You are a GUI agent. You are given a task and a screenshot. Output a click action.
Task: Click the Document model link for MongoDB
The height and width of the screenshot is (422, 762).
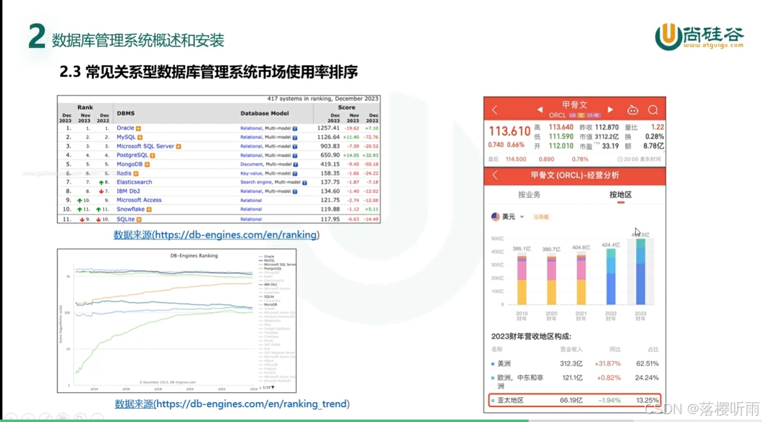251,165
